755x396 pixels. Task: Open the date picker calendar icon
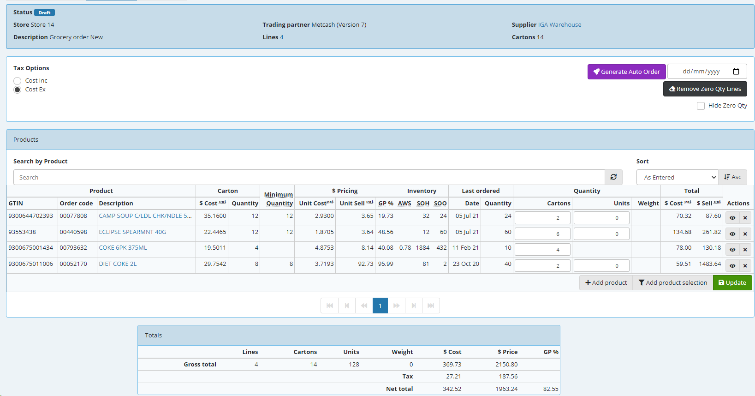pyautogui.click(x=736, y=72)
